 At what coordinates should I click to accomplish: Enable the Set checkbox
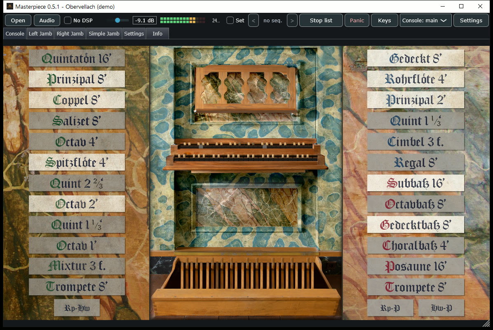230,21
